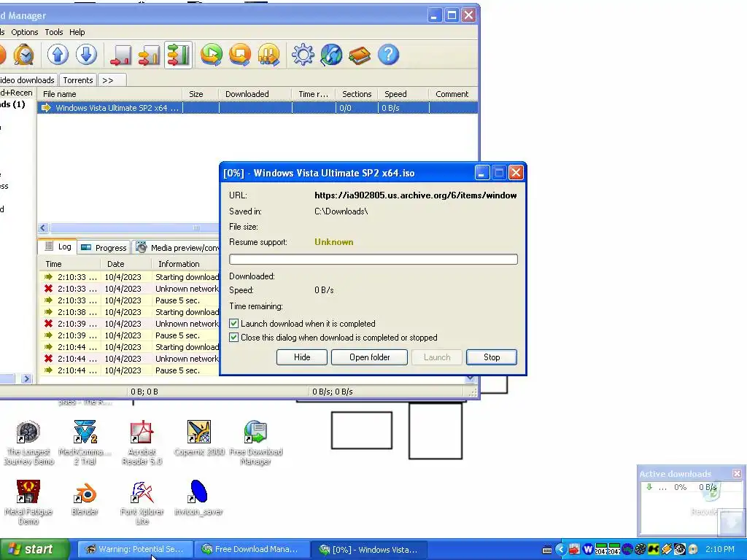This screenshot has width=747, height=560.
Task: Select heavy traffic usage mode icon
Action: click(178, 55)
